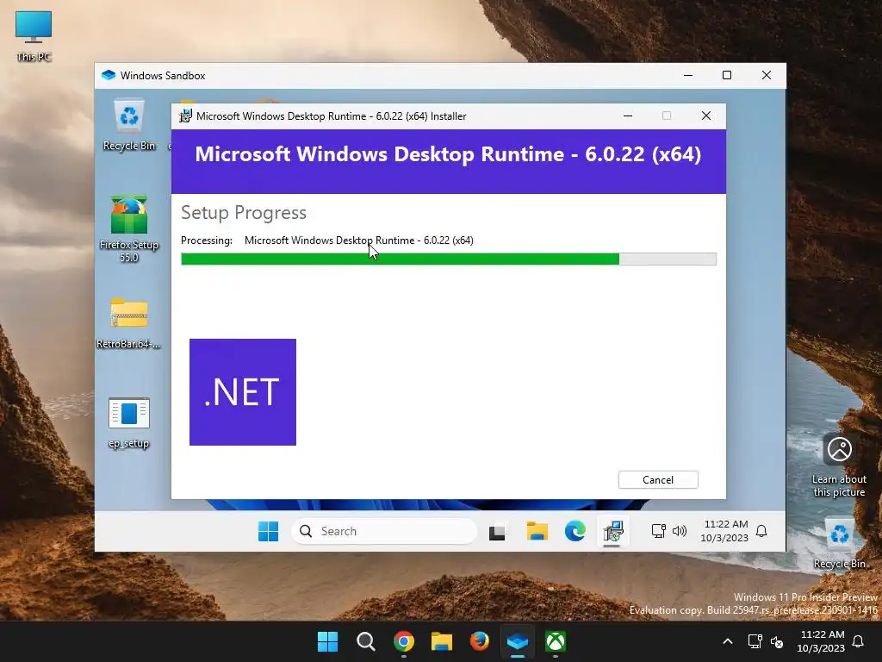
Task: Open the sandbox Start menu
Action: pos(269,531)
